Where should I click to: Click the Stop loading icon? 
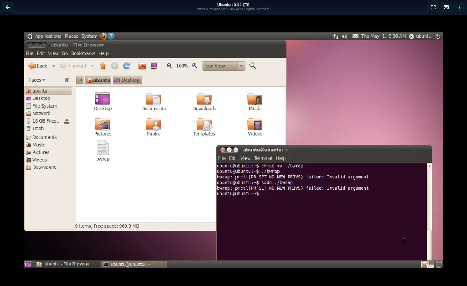pos(114,66)
